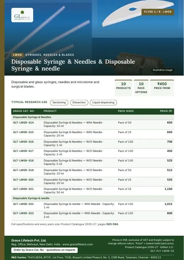Click catalogue number GLT-LW09-021
184x260 pixels.
point(23,189)
